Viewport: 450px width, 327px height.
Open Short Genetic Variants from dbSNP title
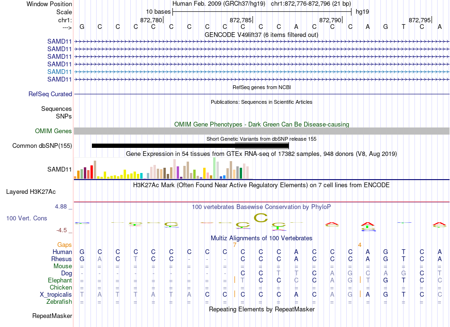[x=261, y=139]
